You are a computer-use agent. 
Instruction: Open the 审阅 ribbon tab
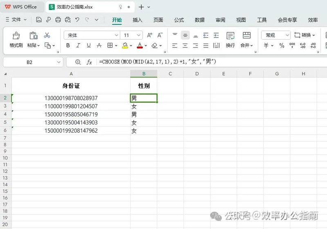pos(220,20)
